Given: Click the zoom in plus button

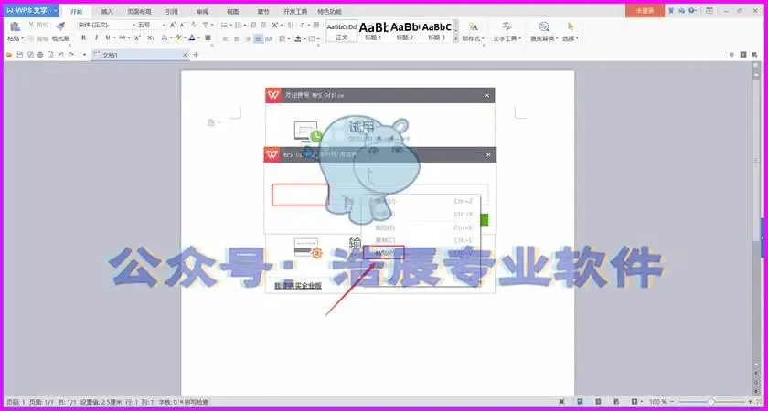Looking at the screenshot, I should pyautogui.click(x=751, y=402).
